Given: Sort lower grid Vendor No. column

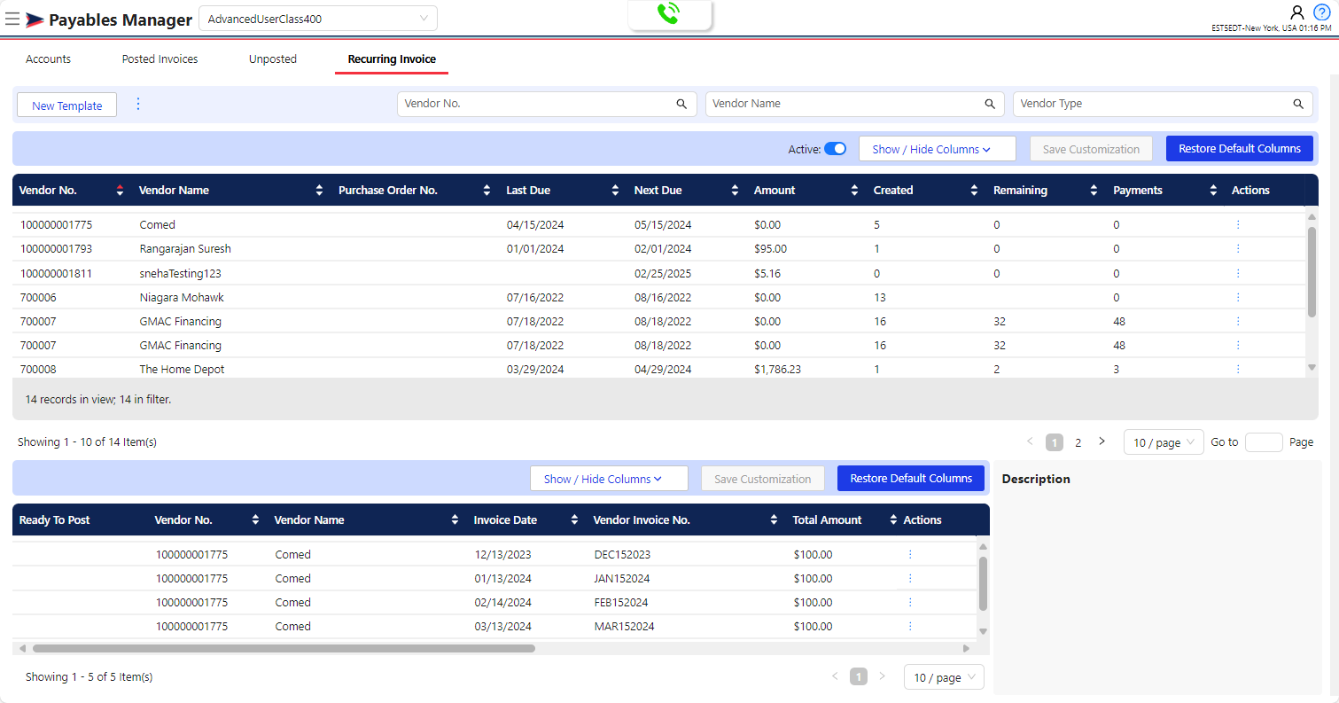Looking at the screenshot, I should click(x=255, y=519).
